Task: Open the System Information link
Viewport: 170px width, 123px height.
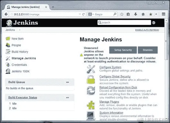Action: (x=111, y=113)
